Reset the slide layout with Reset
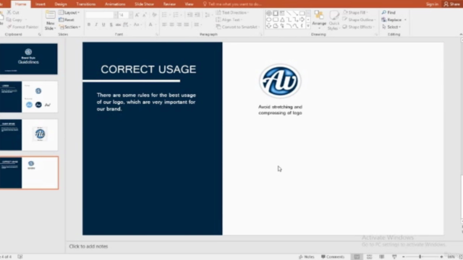Image resolution: width=463 pixels, height=260 pixels. [x=67, y=19]
